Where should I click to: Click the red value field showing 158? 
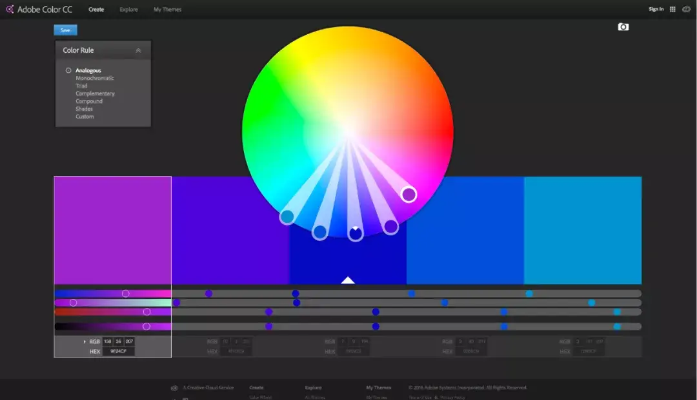(x=108, y=341)
